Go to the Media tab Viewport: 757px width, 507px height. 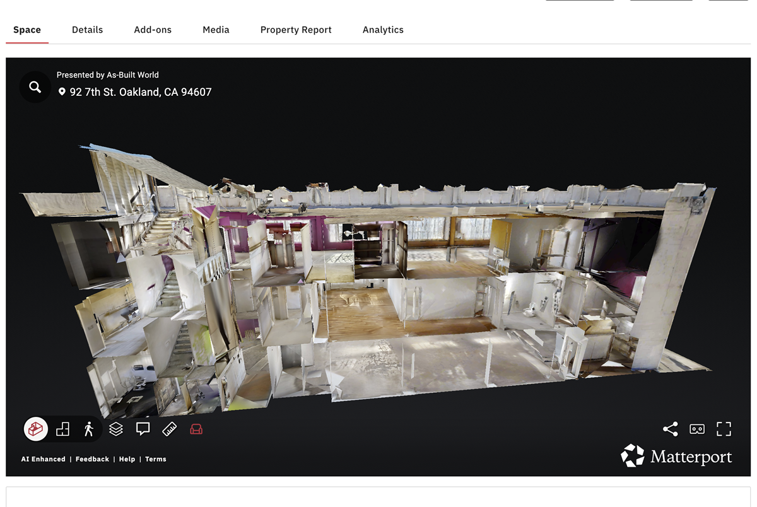point(216,30)
